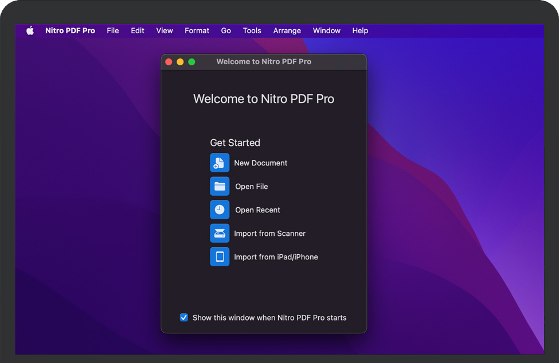Open the Help menu
This screenshot has width=559, height=363.
[x=360, y=31]
